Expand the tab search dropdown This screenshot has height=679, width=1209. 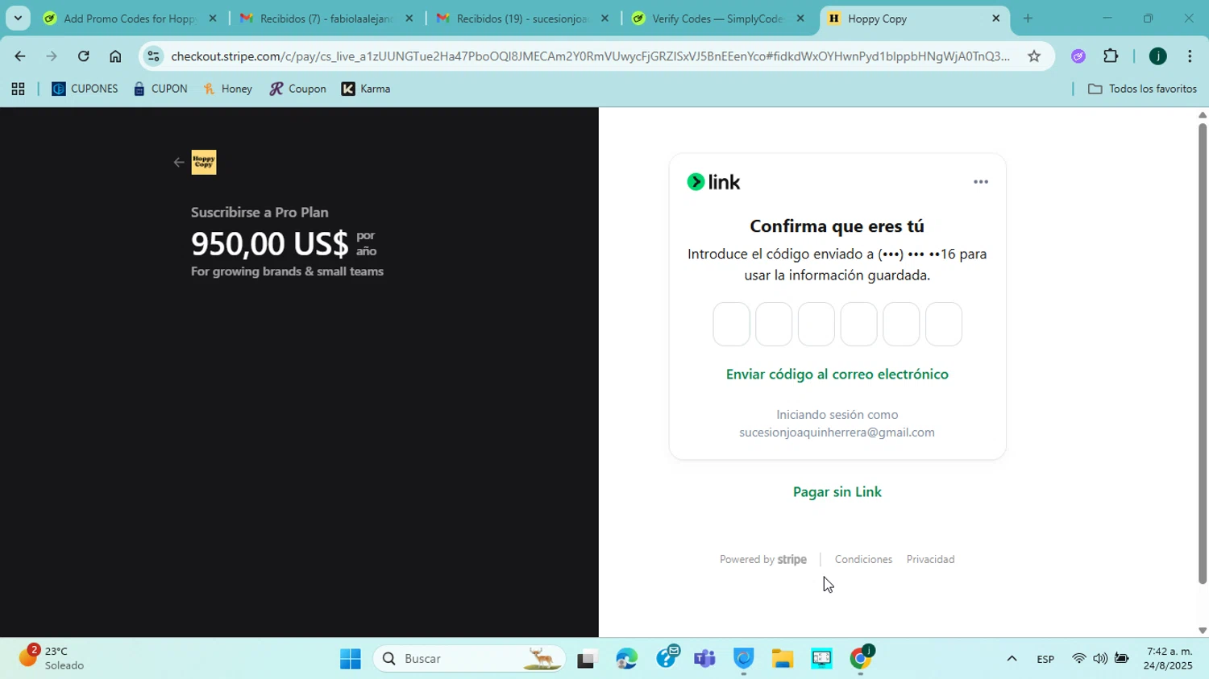point(18,19)
